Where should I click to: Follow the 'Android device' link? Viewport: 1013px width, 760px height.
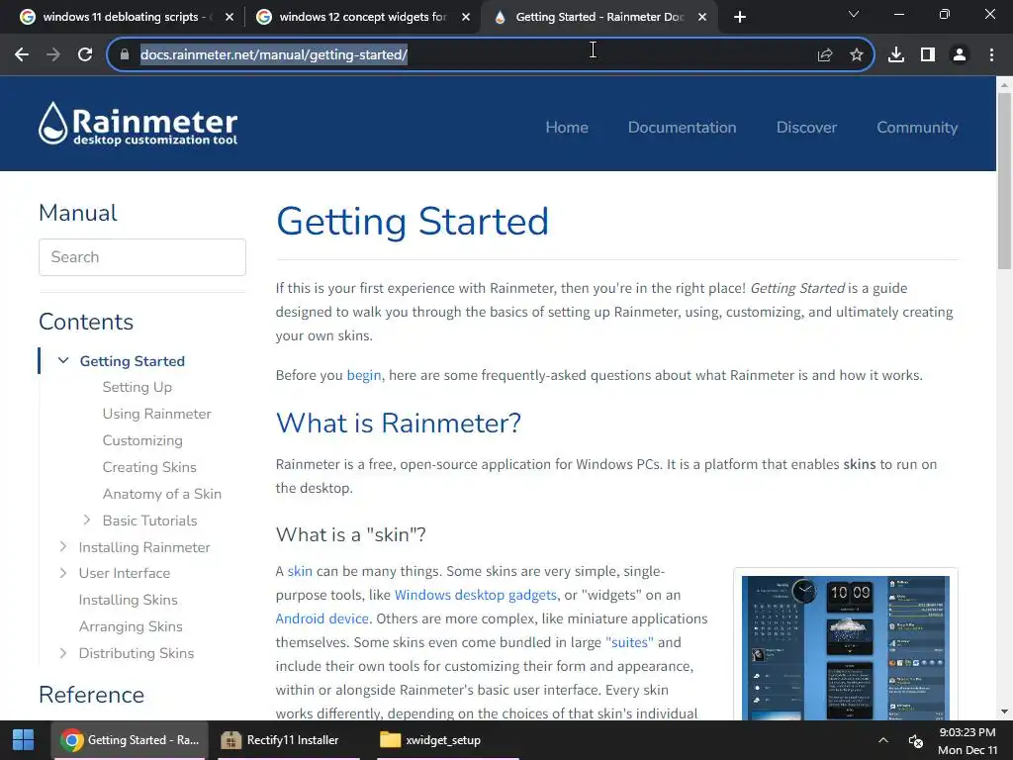pos(322,618)
